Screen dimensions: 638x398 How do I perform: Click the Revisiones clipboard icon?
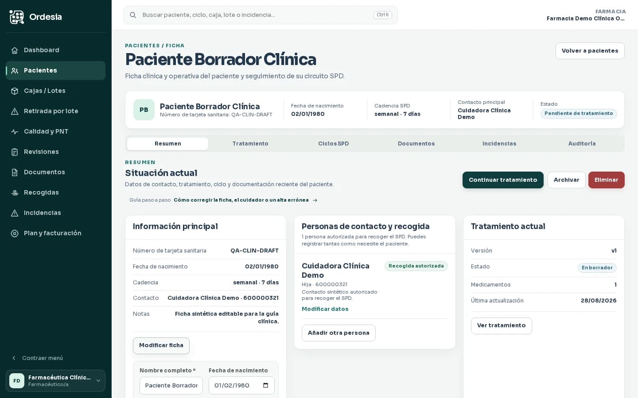point(15,152)
